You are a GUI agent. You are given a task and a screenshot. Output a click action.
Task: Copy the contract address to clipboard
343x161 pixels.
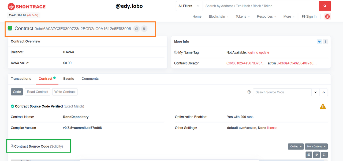pos(137,29)
